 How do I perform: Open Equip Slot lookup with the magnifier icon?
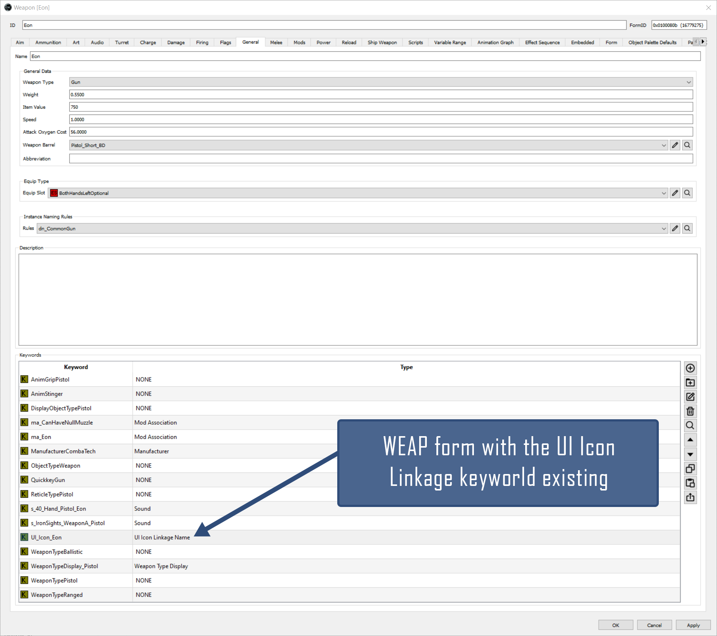tap(687, 193)
